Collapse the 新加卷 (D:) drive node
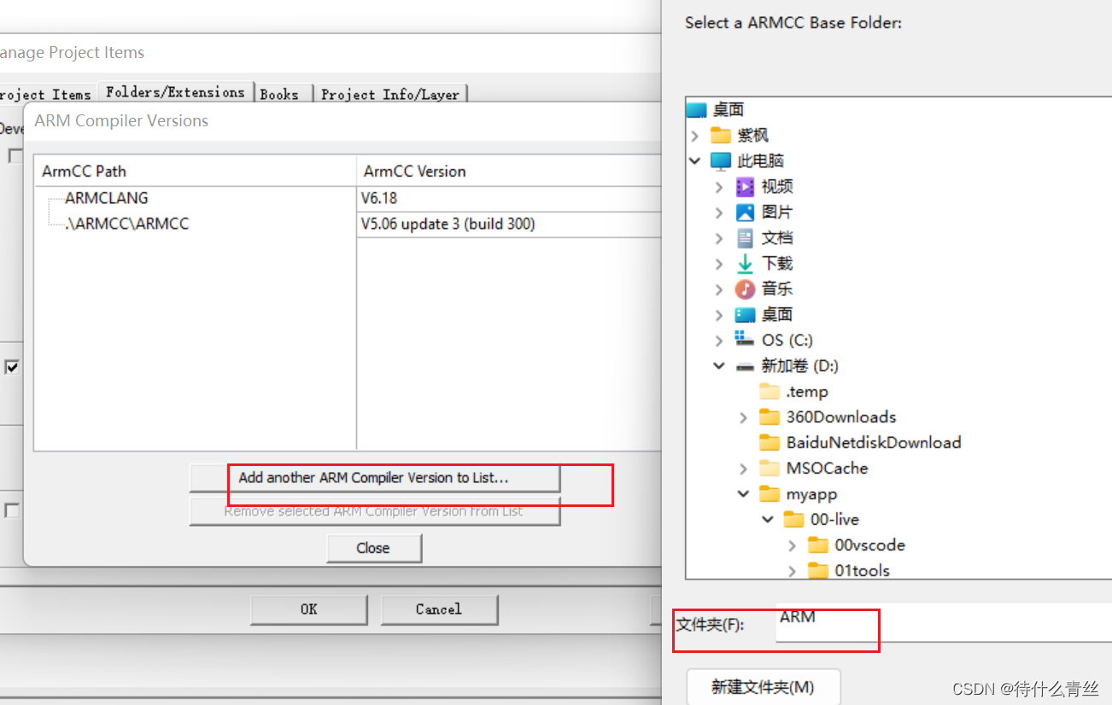1112x705 pixels. 719,365
